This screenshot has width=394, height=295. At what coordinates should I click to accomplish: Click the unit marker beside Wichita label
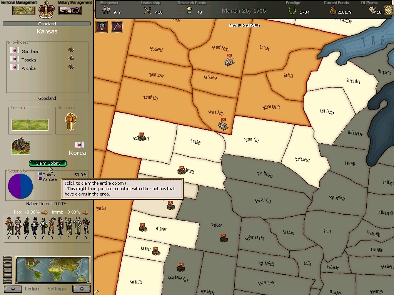point(143,227)
